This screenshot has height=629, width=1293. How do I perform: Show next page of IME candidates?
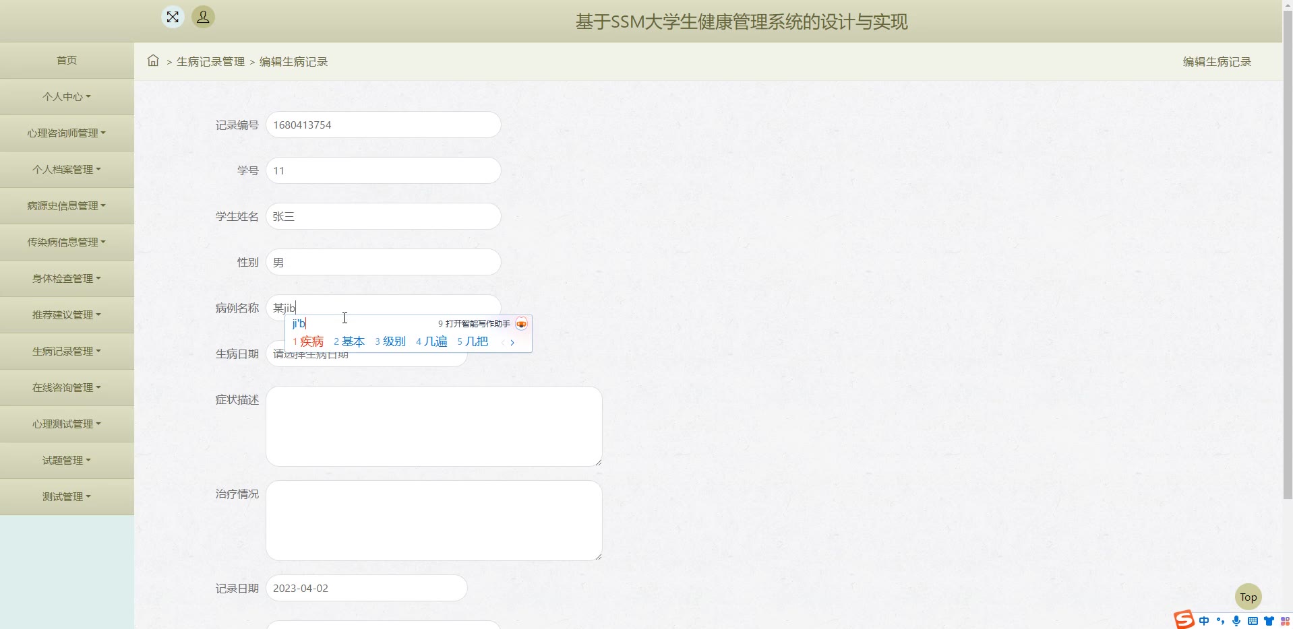tap(512, 342)
